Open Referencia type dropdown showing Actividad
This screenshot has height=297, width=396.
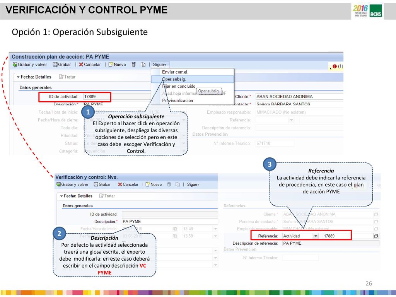coord(316,236)
